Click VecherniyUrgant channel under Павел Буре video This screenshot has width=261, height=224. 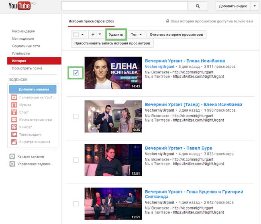159,154
